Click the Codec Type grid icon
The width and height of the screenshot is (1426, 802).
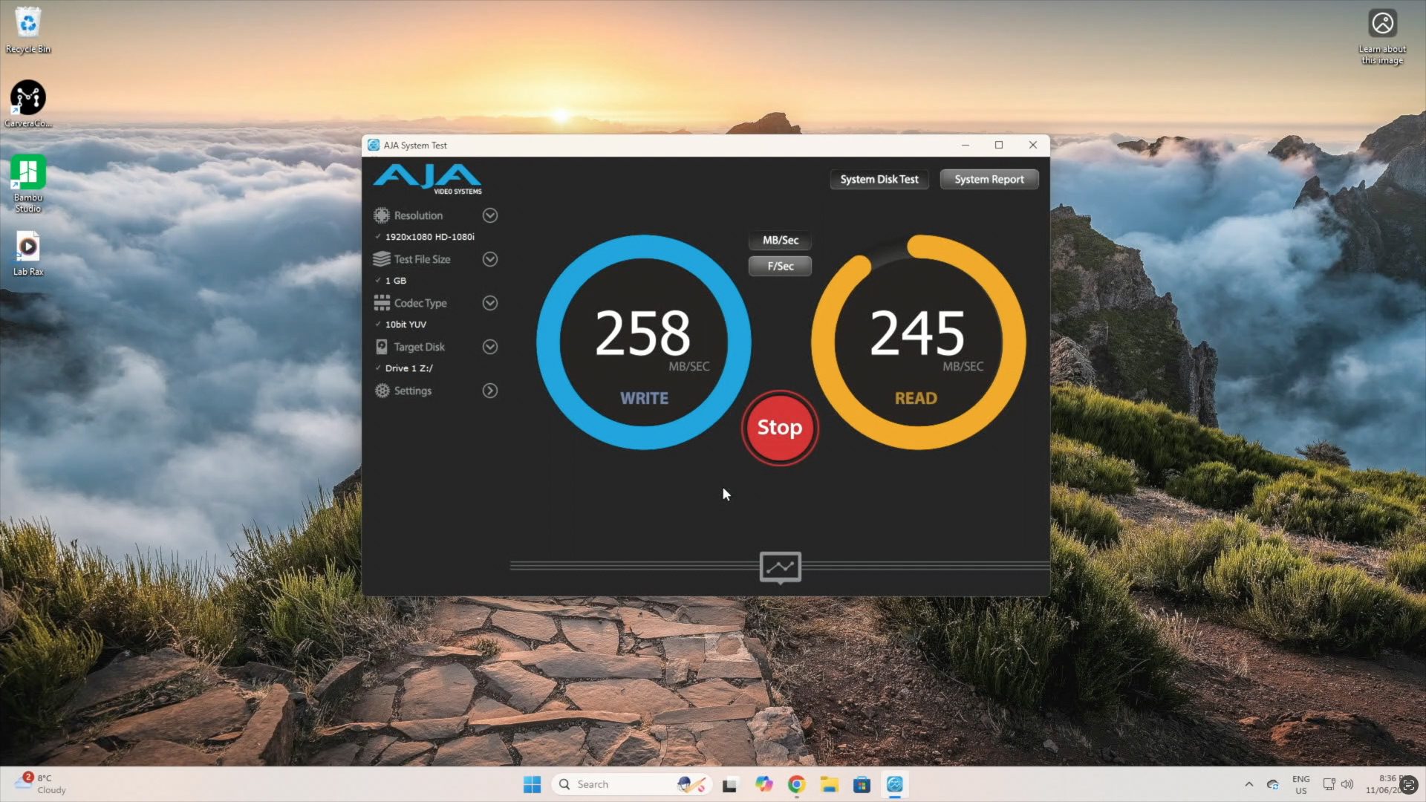381,303
